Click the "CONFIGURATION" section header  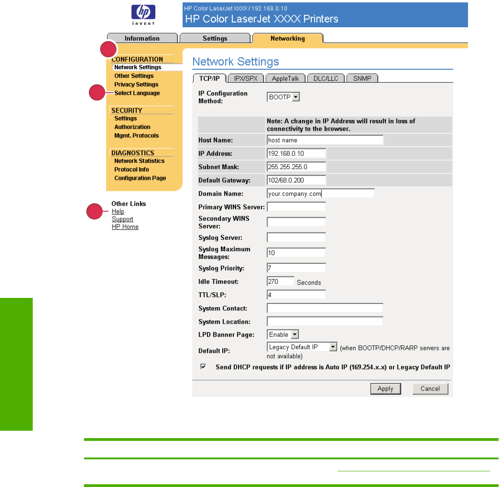(x=137, y=59)
